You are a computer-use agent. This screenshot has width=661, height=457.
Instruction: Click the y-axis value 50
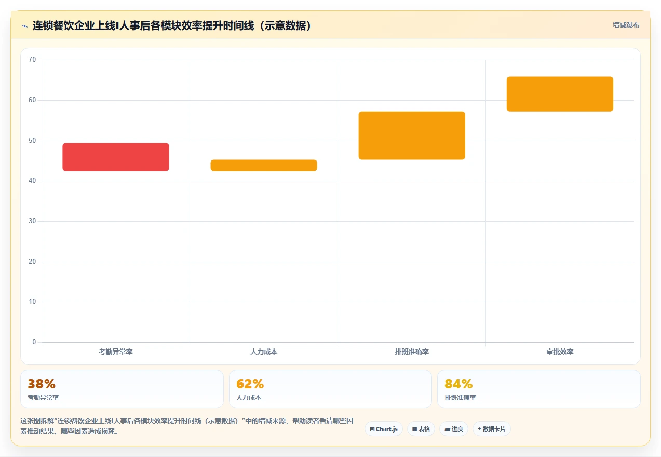pyautogui.click(x=32, y=141)
